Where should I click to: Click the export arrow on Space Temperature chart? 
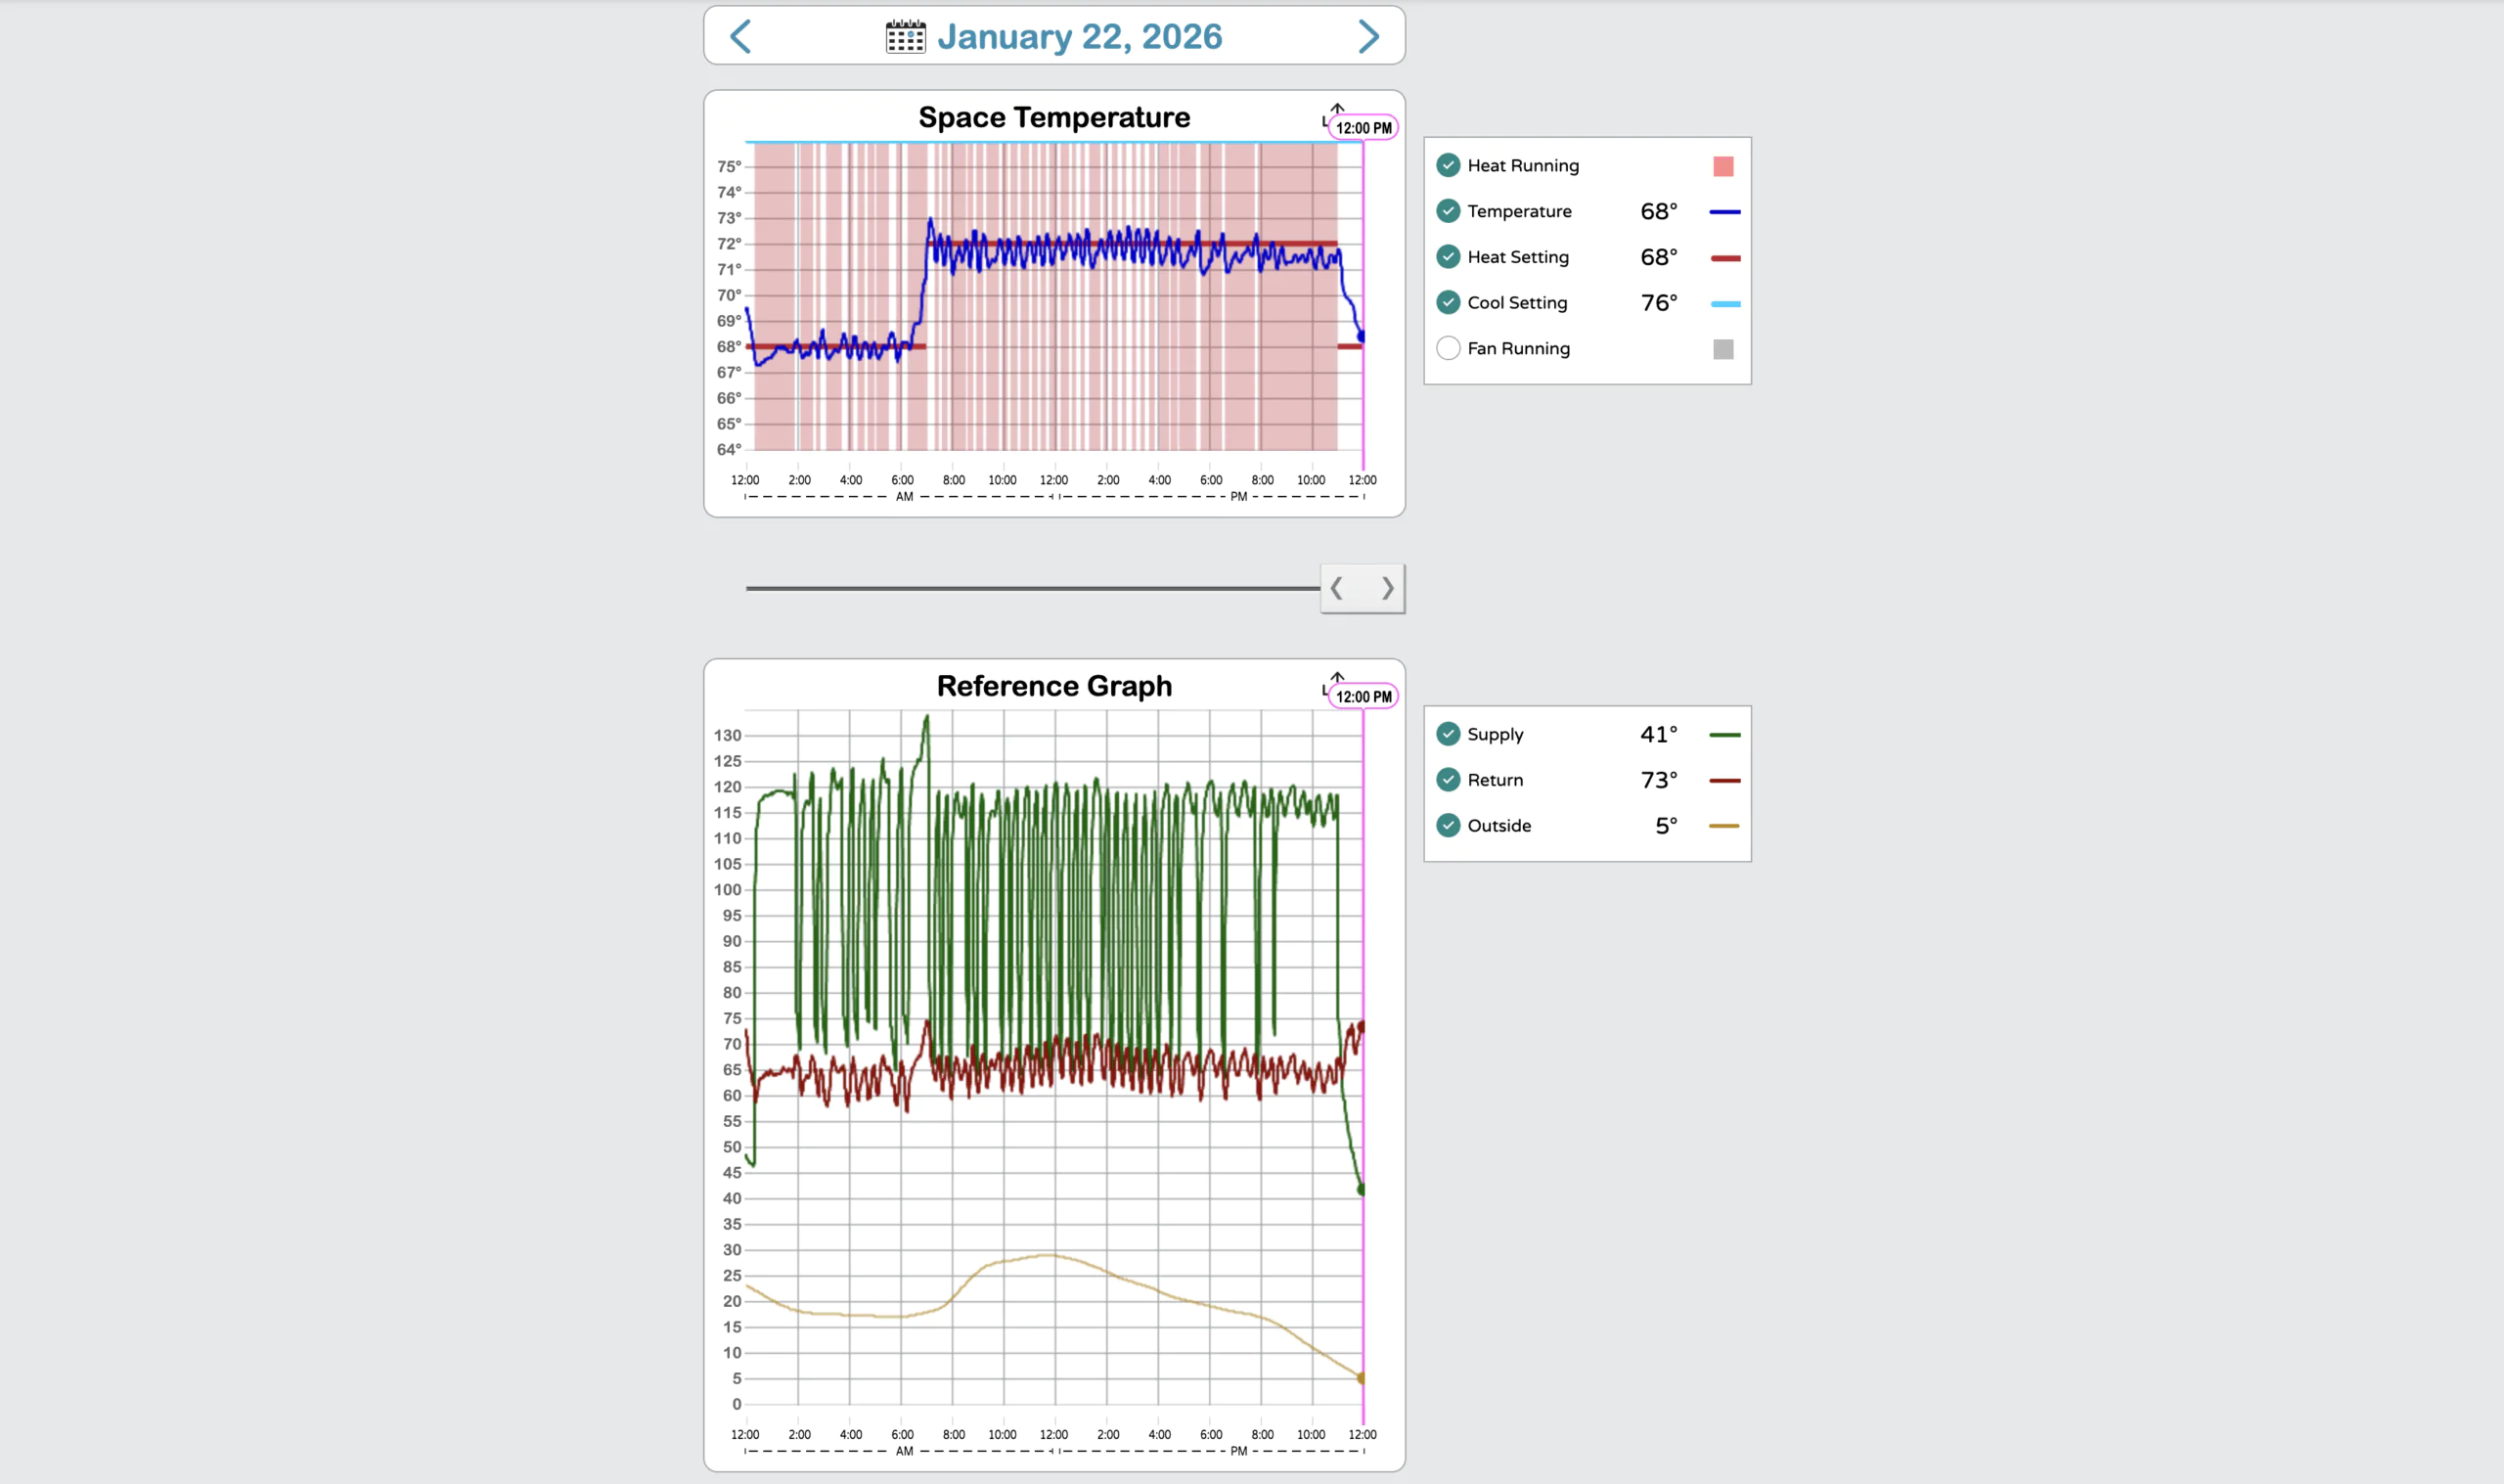pos(1337,108)
